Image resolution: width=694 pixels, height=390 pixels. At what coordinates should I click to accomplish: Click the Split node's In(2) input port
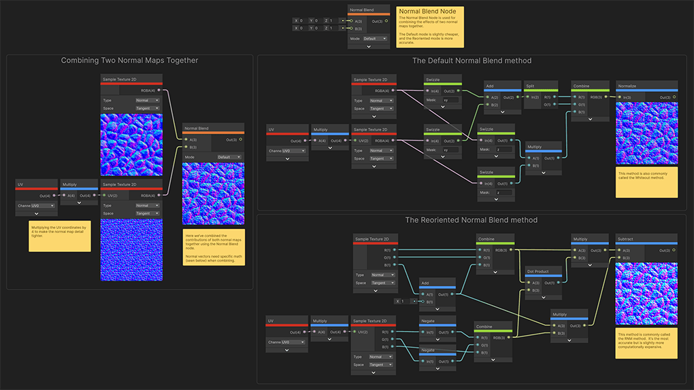coord(528,97)
